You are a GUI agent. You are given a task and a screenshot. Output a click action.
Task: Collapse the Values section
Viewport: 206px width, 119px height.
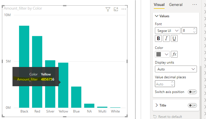coord(157,16)
